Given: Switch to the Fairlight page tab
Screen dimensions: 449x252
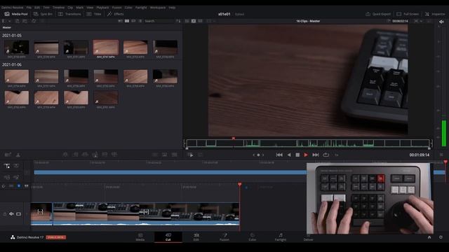Looking at the screenshot, I should (281, 237).
